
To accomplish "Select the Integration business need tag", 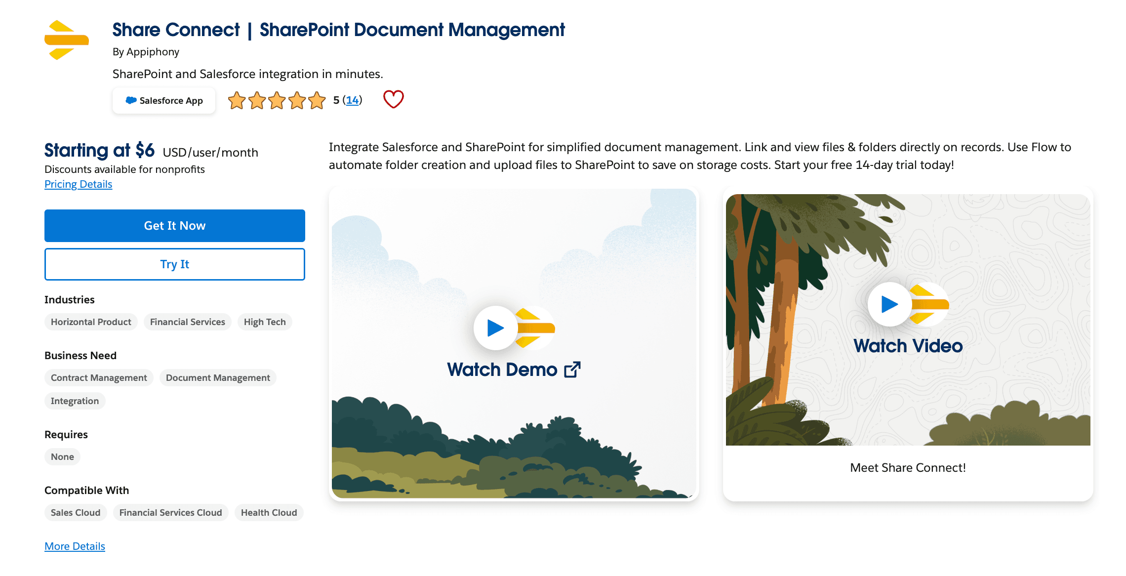I will [x=75, y=401].
